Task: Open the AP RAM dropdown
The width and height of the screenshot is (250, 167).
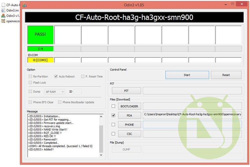Action: click(x=55, y=91)
